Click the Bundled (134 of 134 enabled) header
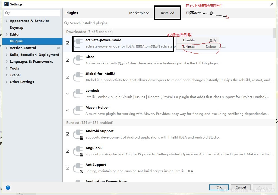 point(90,122)
